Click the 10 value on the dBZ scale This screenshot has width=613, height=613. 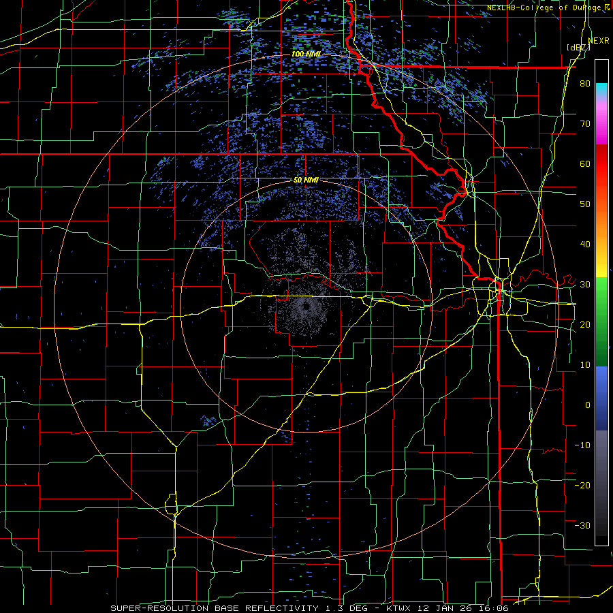[585, 365]
